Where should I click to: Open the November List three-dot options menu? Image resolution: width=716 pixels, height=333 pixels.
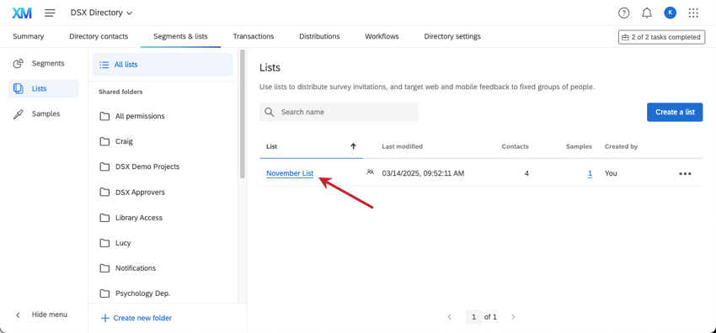click(685, 173)
